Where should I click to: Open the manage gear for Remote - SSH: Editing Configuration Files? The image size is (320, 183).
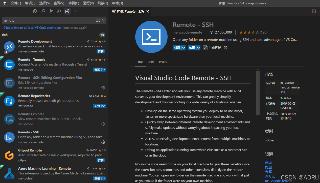103,88
